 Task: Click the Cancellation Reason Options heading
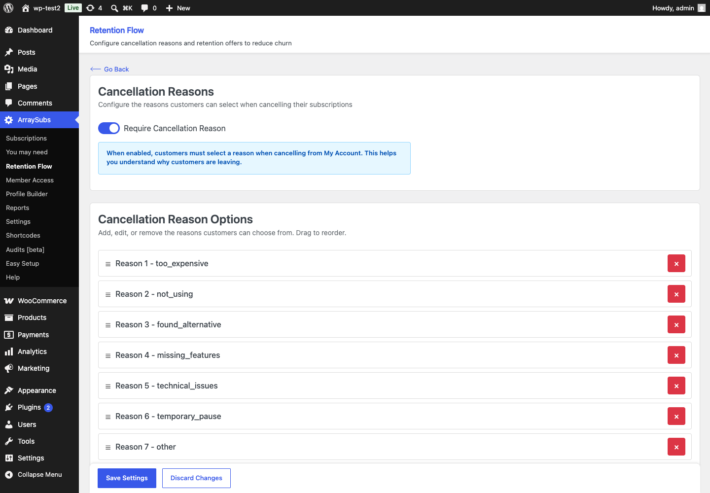point(176,219)
